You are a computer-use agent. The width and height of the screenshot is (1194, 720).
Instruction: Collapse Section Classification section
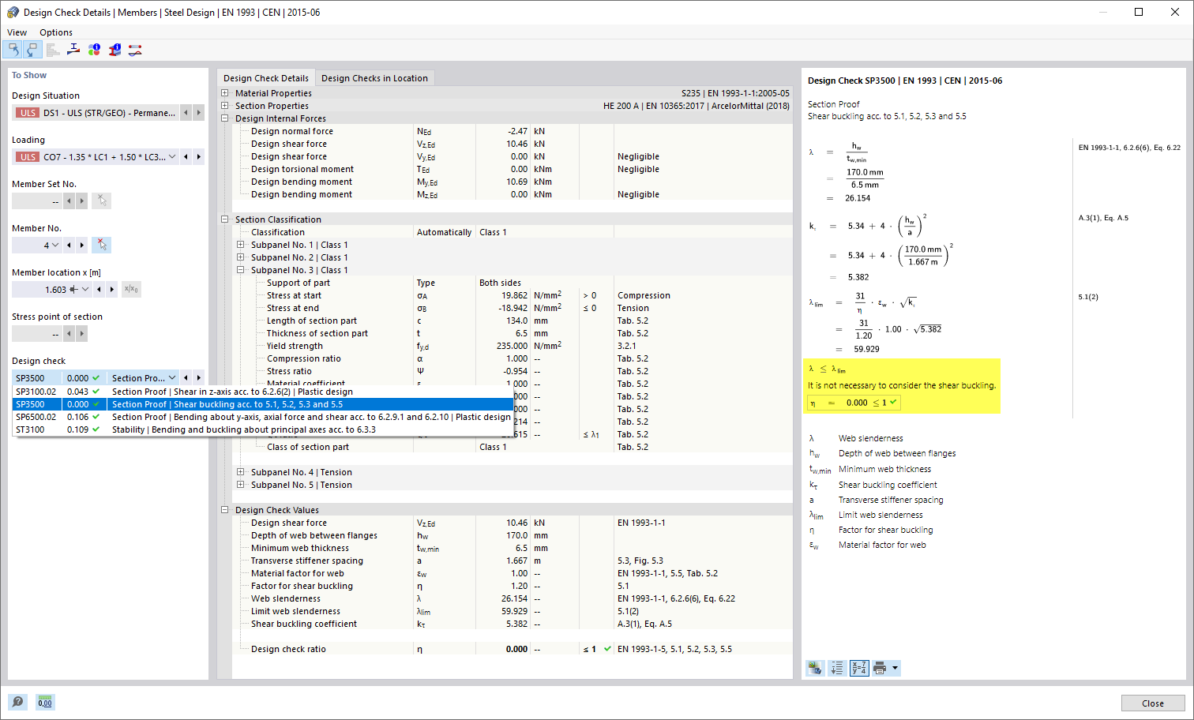tap(225, 219)
